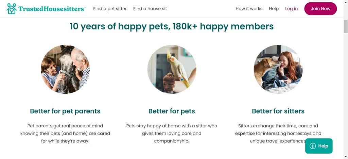The image size is (348, 159).
Task: Open the Find a pet sitter menu
Action: (x=110, y=9)
